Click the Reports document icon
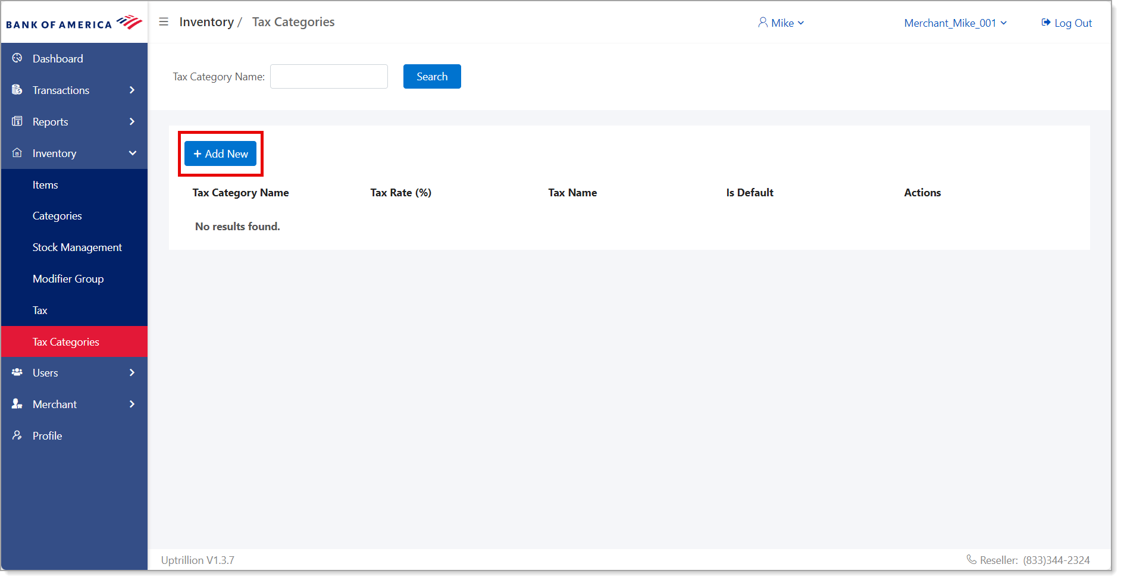 [17, 121]
